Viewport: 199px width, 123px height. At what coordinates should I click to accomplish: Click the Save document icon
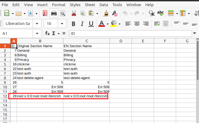pyautogui.click(x=30, y=13)
